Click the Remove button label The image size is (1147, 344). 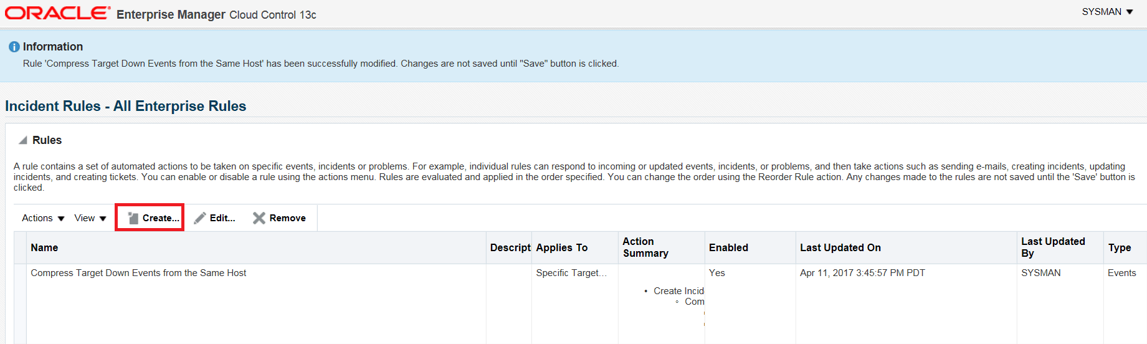[287, 218]
